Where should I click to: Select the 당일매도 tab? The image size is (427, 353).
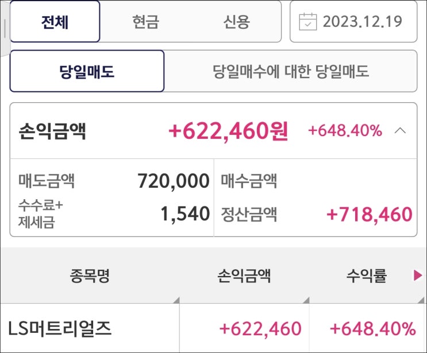[87, 71]
